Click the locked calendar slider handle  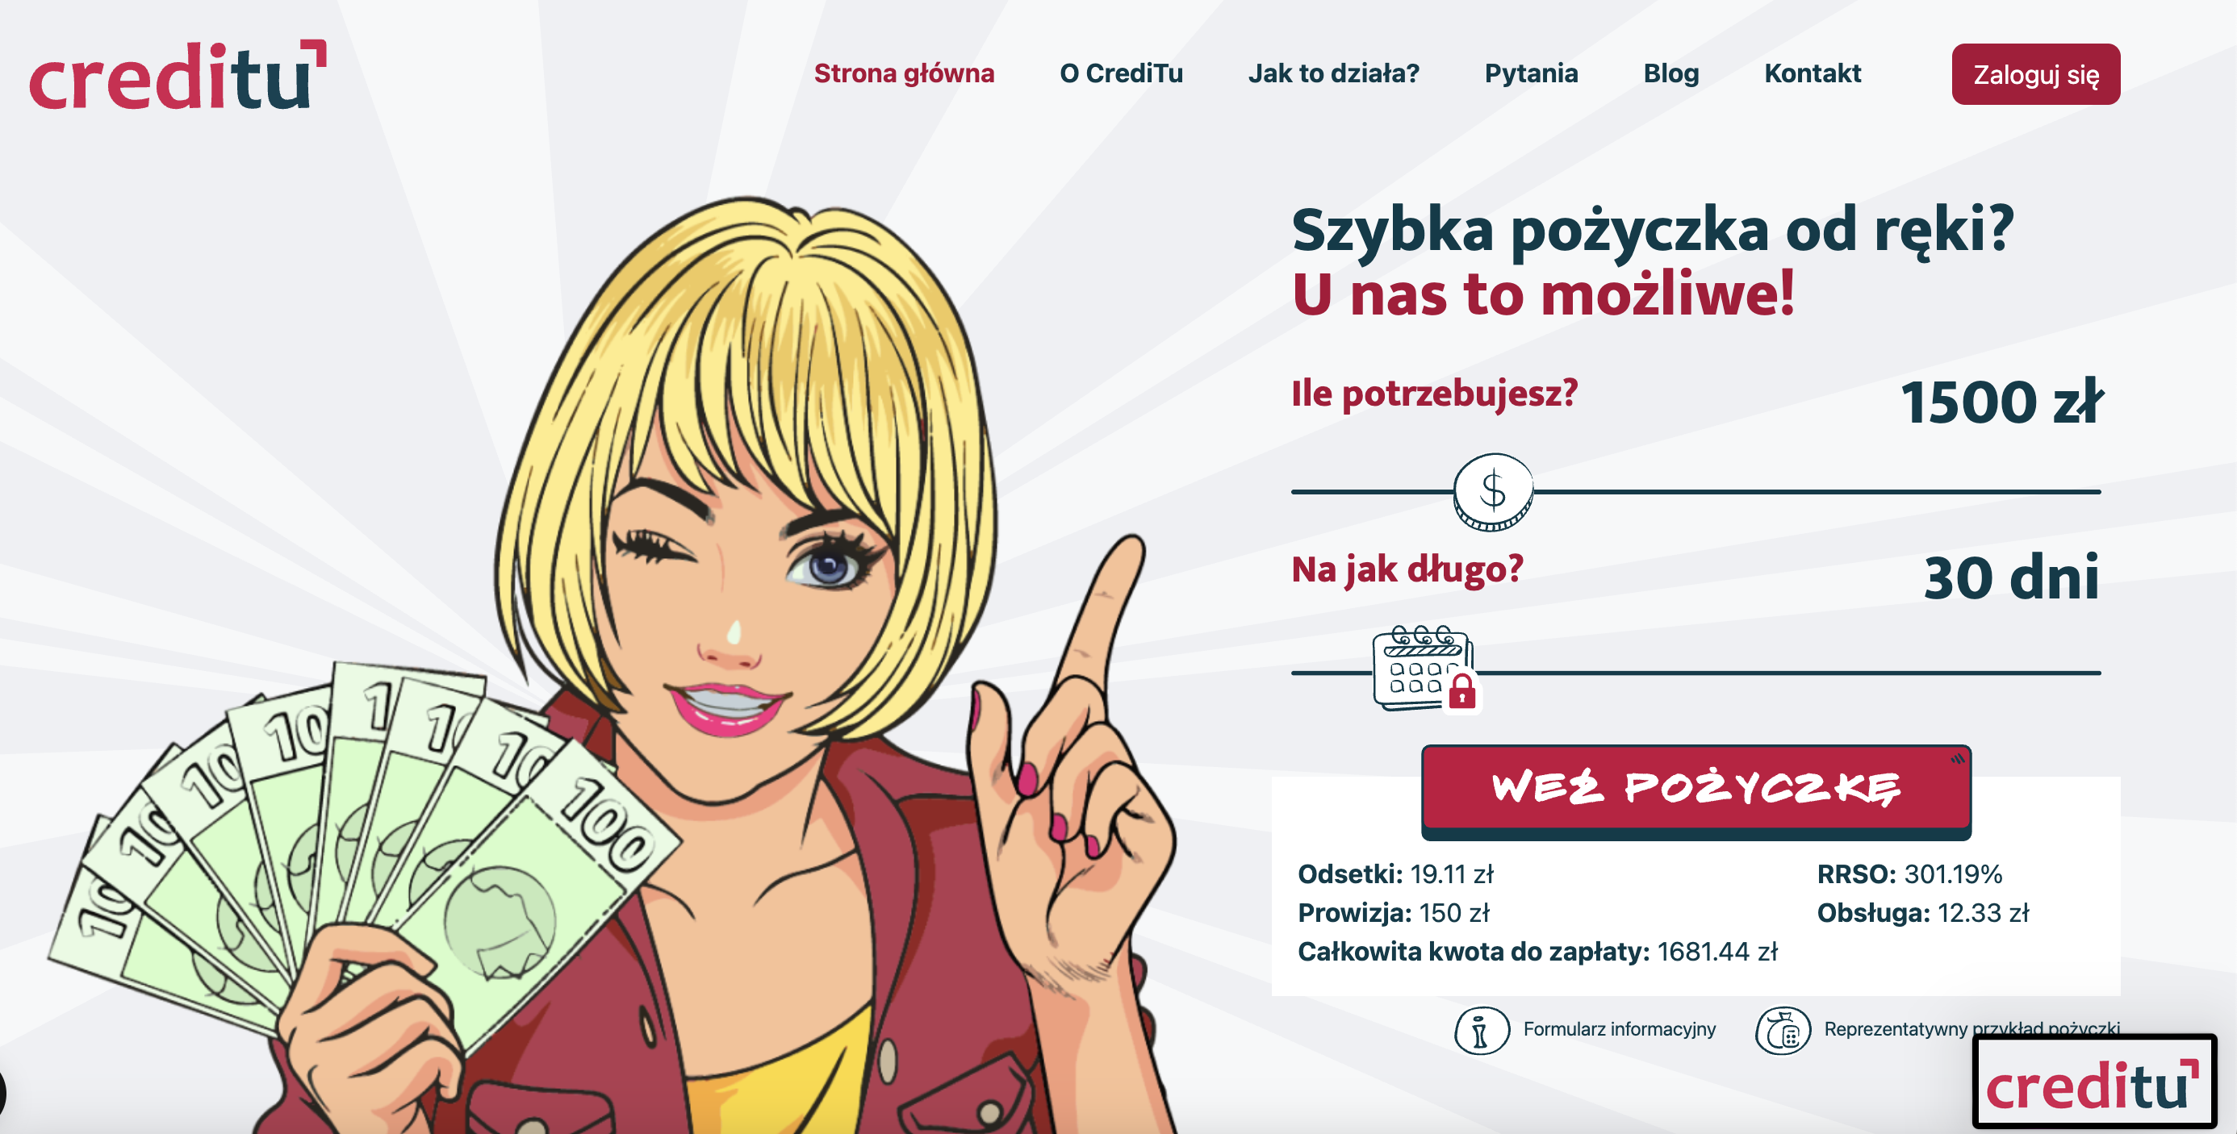(x=1424, y=668)
